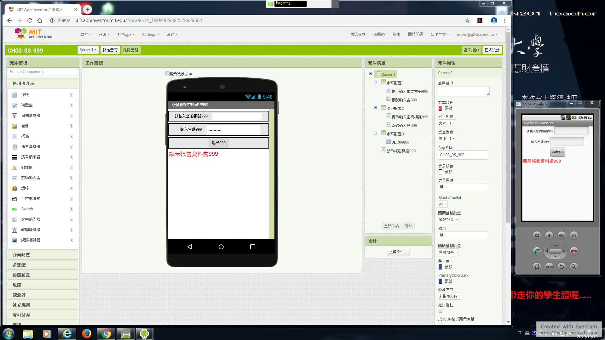The width and height of the screenshot is (605, 340).
Task: Open the Screen1 screen dropdown
Action: click(88, 50)
